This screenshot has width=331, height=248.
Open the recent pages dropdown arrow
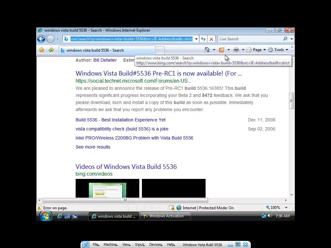coord(58,39)
